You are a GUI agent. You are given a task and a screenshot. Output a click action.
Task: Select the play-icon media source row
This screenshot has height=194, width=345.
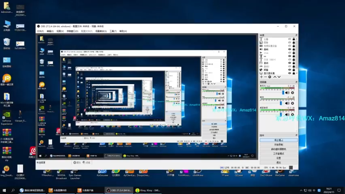pos(278,53)
